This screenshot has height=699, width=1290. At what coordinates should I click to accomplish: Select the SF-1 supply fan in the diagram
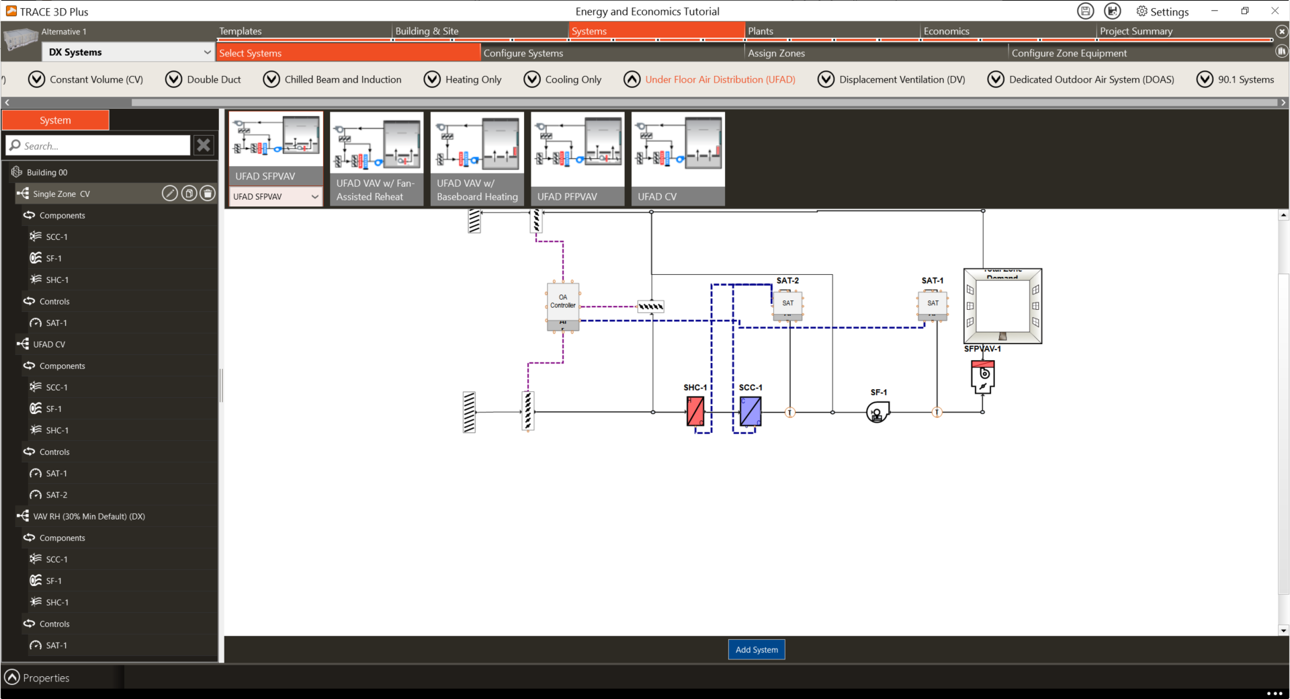point(876,411)
